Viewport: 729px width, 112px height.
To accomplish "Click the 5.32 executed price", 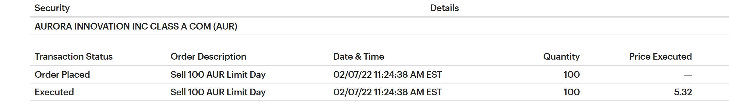I will click(x=683, y=92).
